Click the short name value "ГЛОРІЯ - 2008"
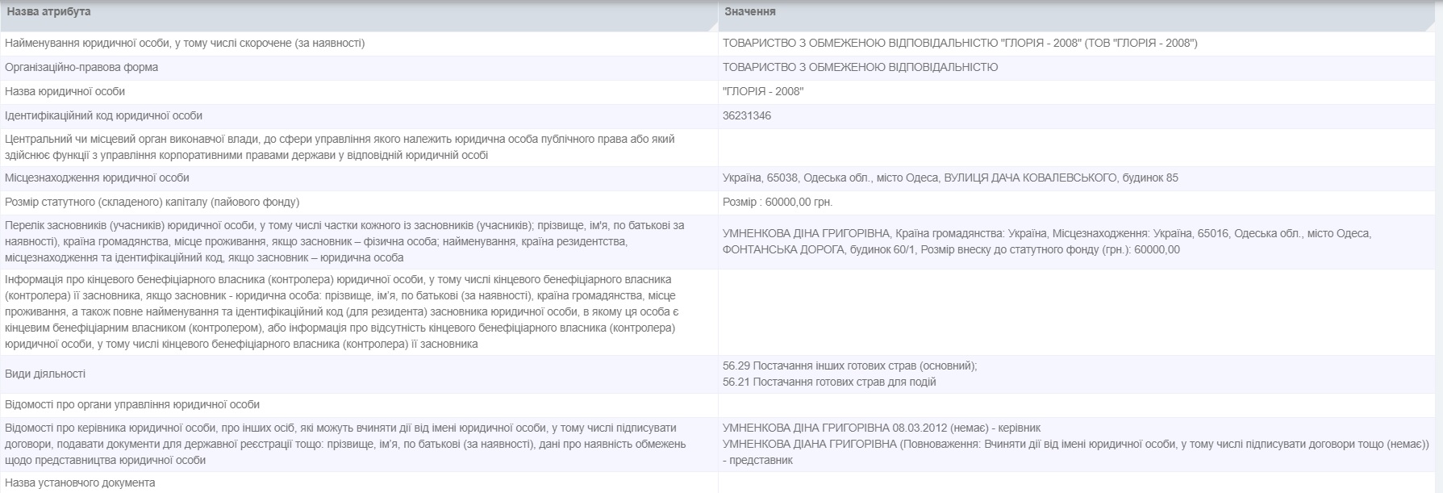The height and width of the screenshot is (493, 1443). point(763,92)
